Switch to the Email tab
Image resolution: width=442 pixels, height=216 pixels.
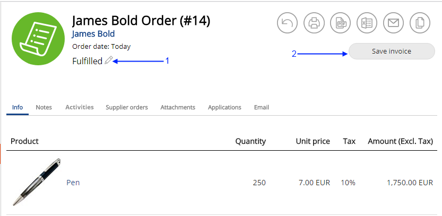(262, 107)
